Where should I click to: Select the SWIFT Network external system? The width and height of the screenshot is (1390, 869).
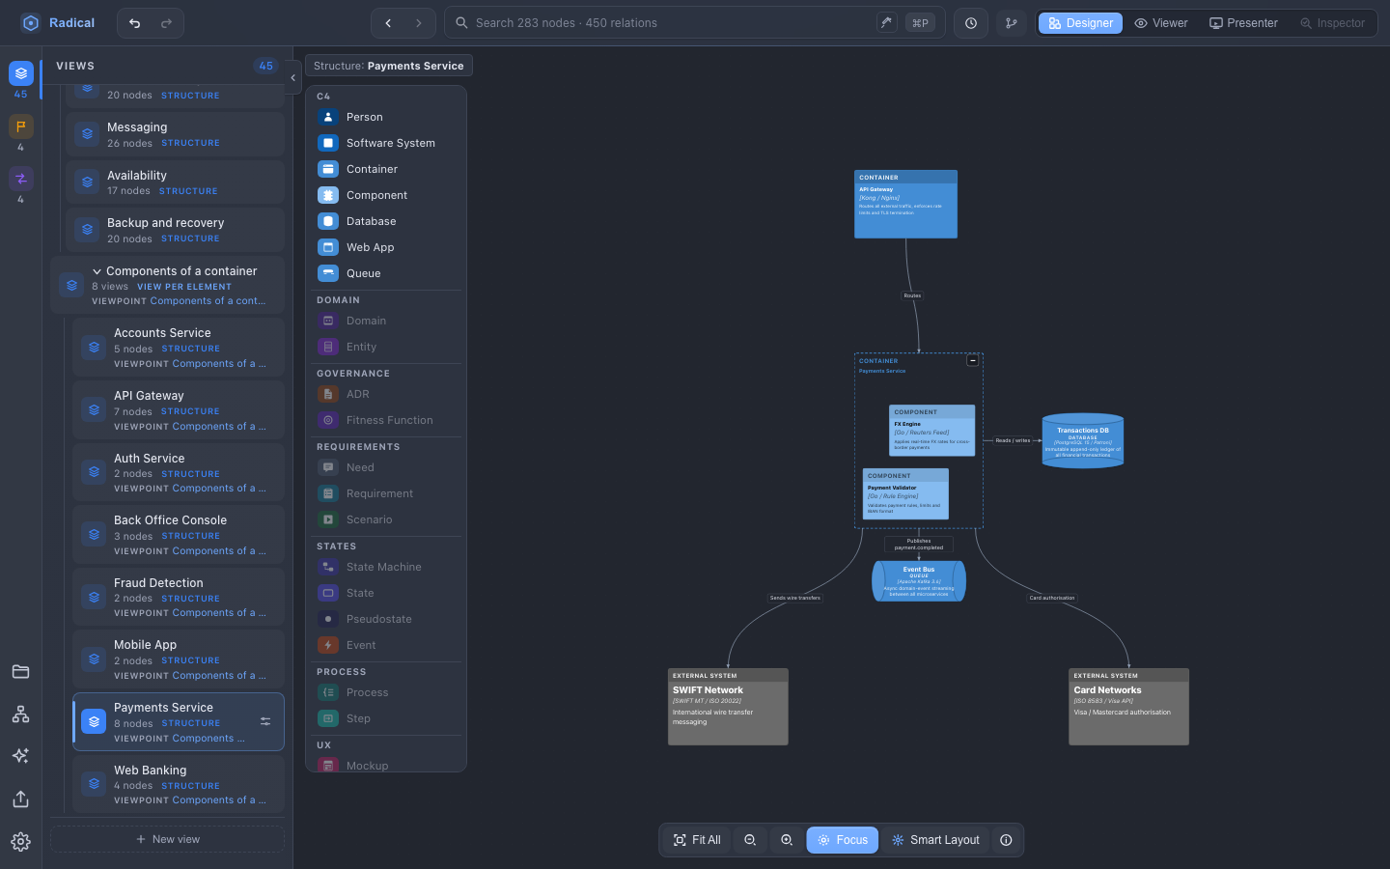728,707
